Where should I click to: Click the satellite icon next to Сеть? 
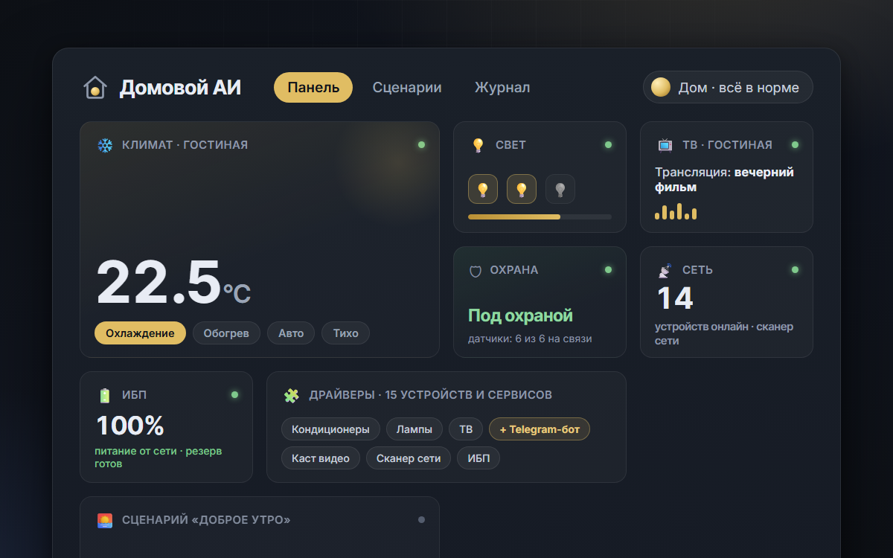pos(665,270)
